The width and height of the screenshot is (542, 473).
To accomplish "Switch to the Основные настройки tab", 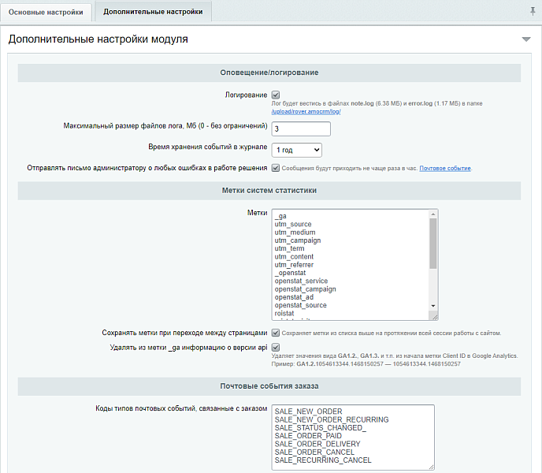I will (x=46, y=12).
